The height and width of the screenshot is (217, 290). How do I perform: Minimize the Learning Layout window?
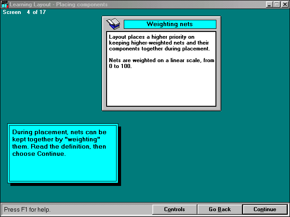coord(270,5)
